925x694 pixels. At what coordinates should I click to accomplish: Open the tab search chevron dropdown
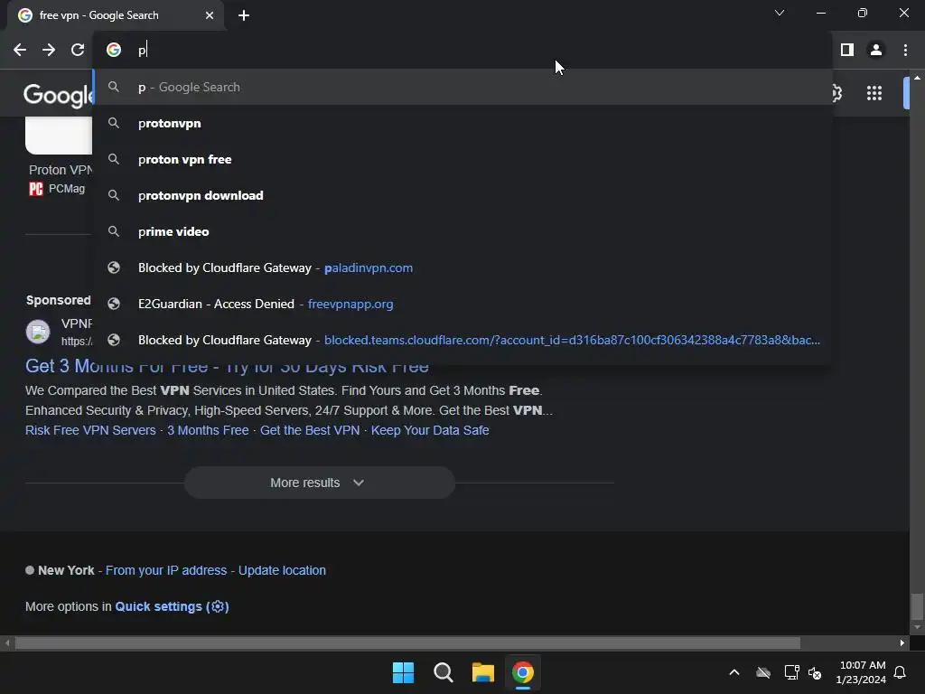click(x=780, y=13)
